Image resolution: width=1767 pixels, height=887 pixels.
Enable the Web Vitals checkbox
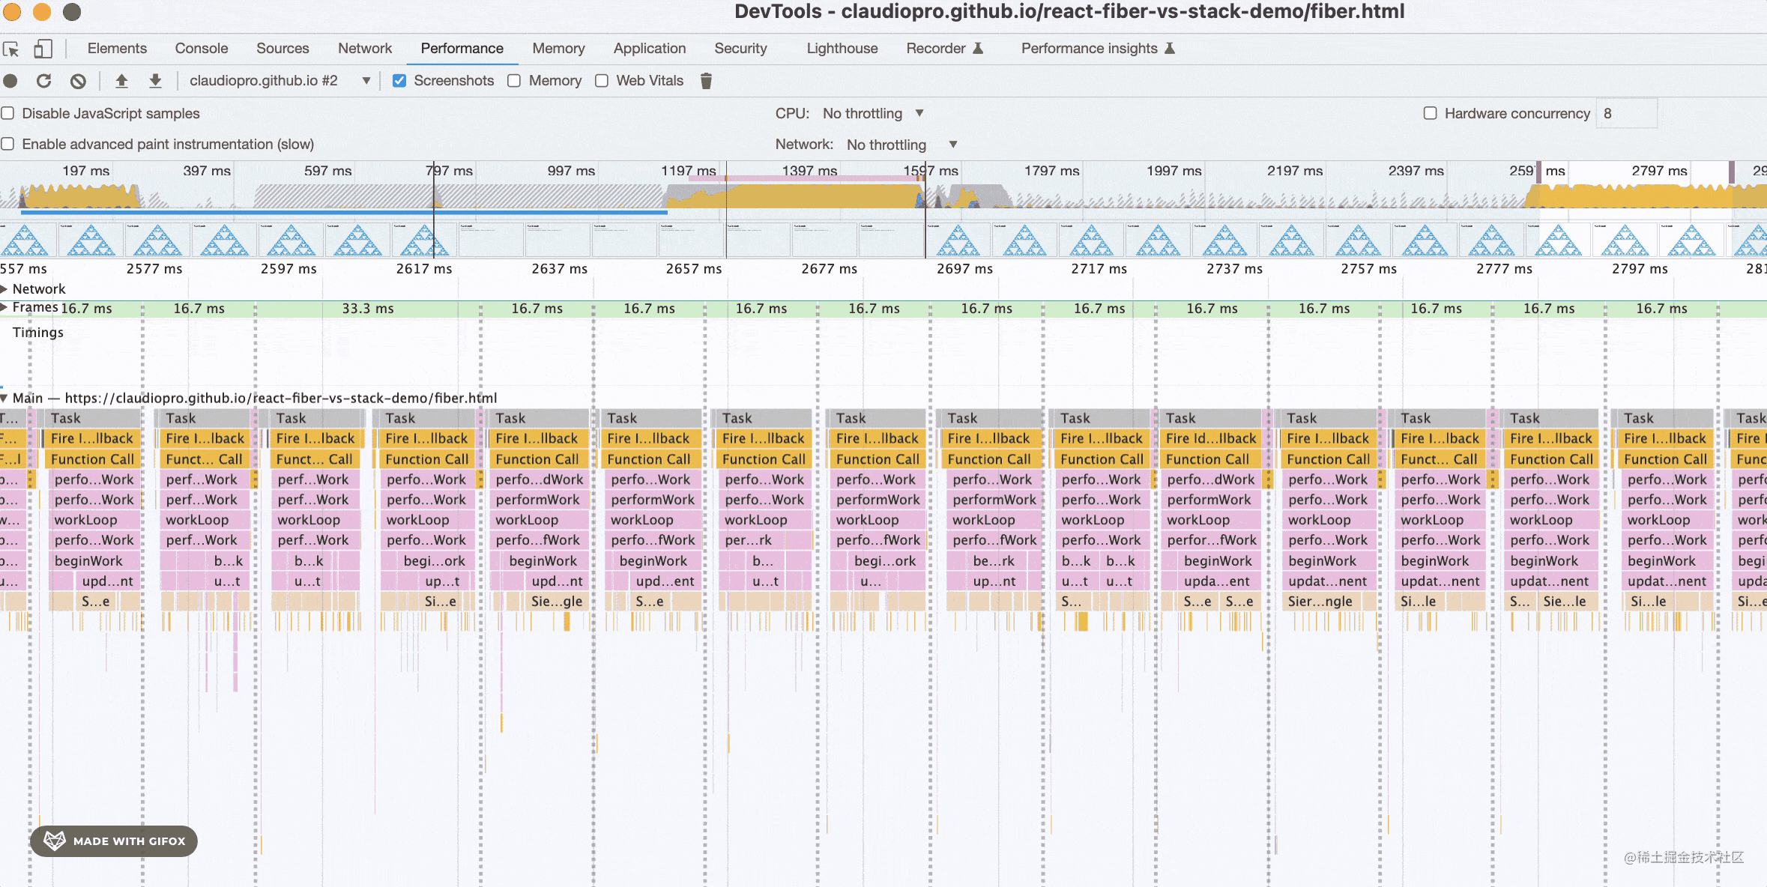602,81
